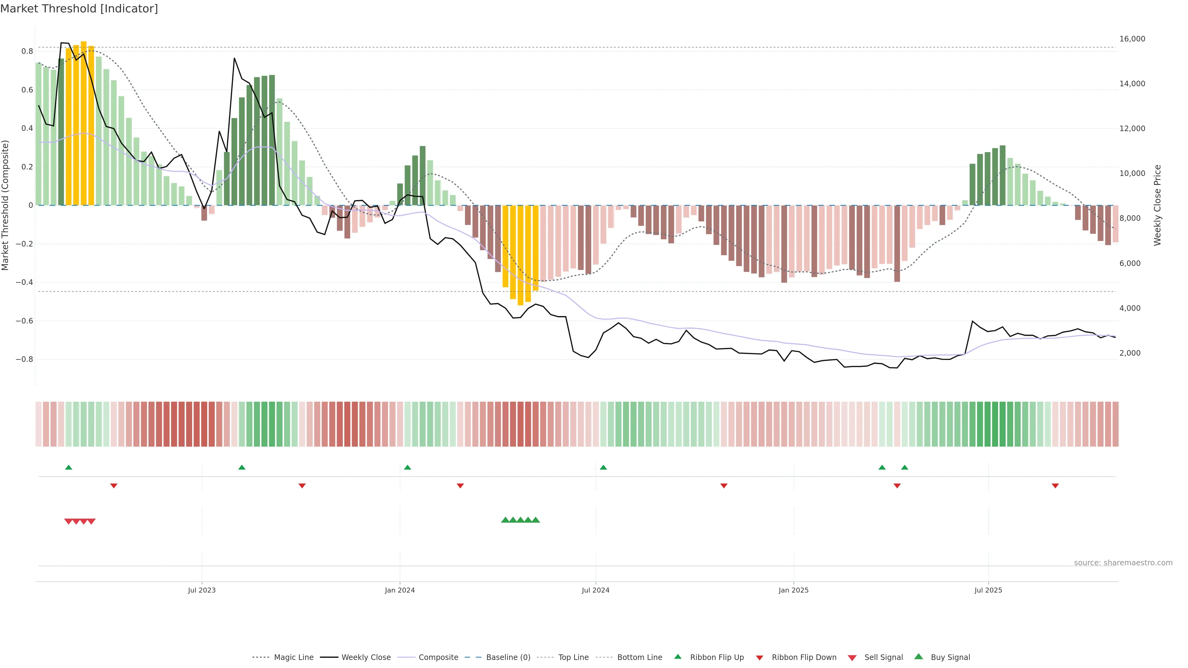The width and height of the screenshot is (1188, 668).
Task: Click the Jul 2023 x-axis label
Action: (x=201, y=590)
